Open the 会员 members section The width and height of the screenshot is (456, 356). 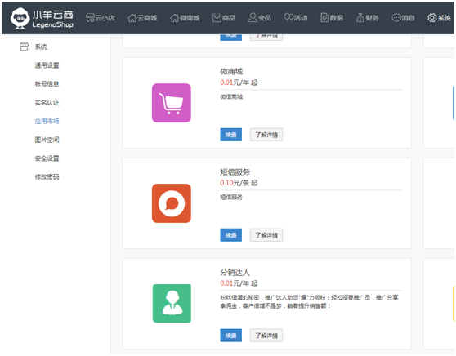[x=259, y=18]
